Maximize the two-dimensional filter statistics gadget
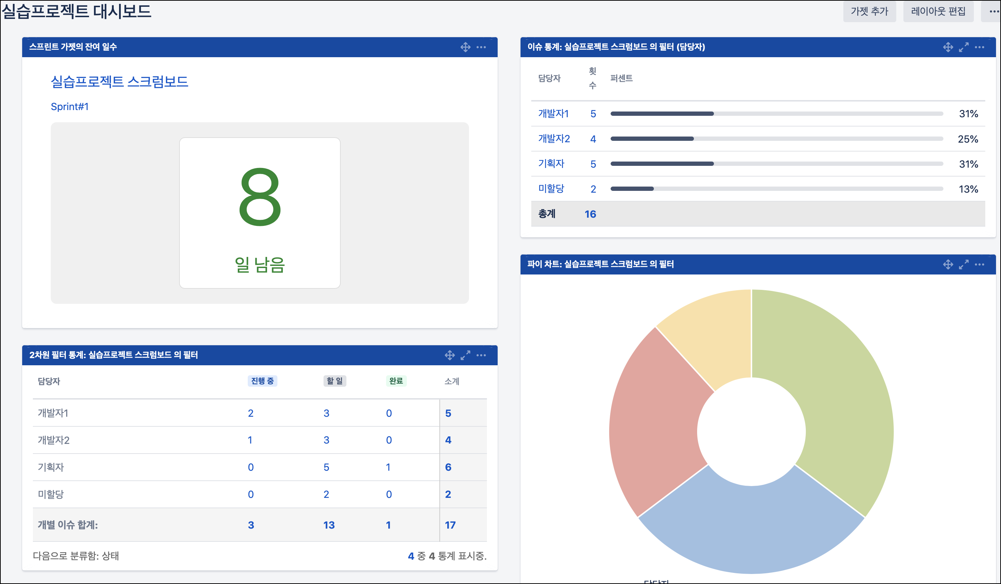 465,355
